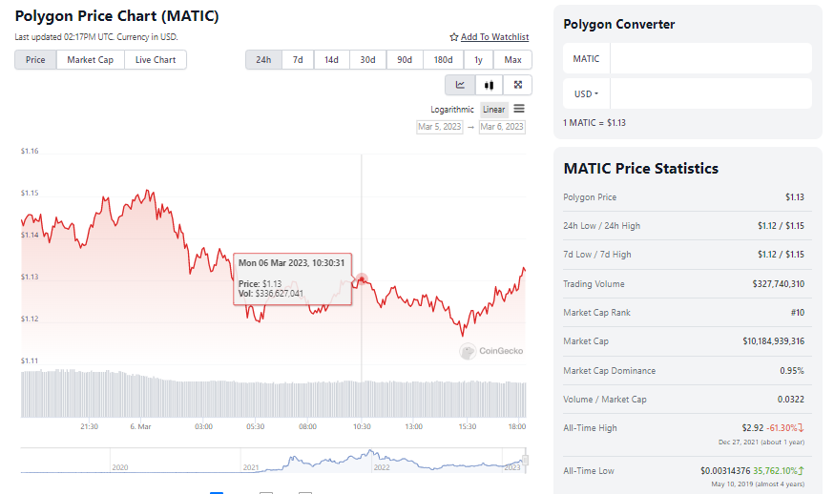This screenshot has width=834, height=494.
Task: Click the Trading Volume value $327,740,310
Action: [778, 284]
